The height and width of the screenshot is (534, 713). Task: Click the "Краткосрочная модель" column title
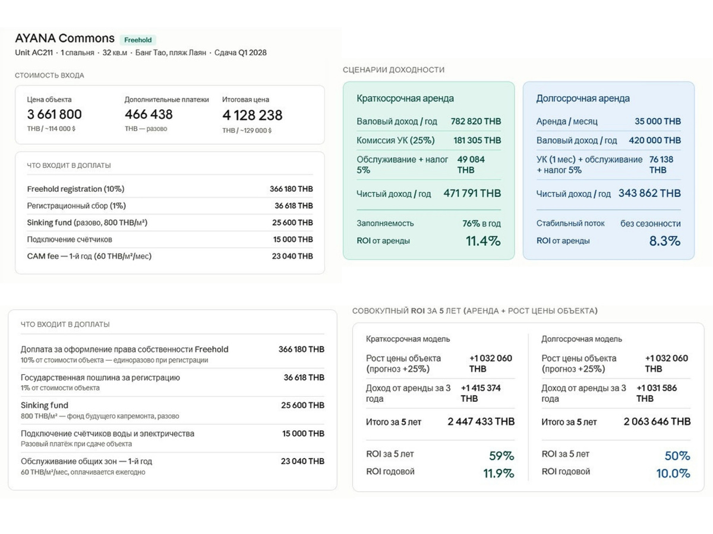click(408, 339)
